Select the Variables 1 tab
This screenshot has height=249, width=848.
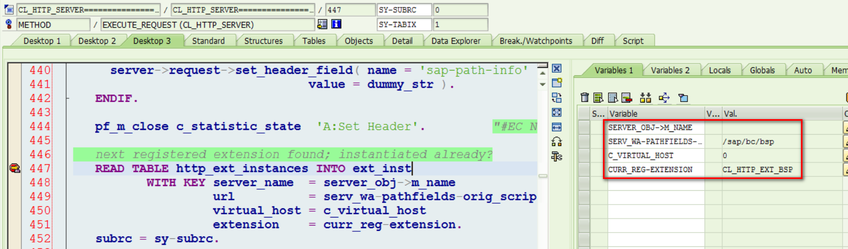[x=614, y=70]
